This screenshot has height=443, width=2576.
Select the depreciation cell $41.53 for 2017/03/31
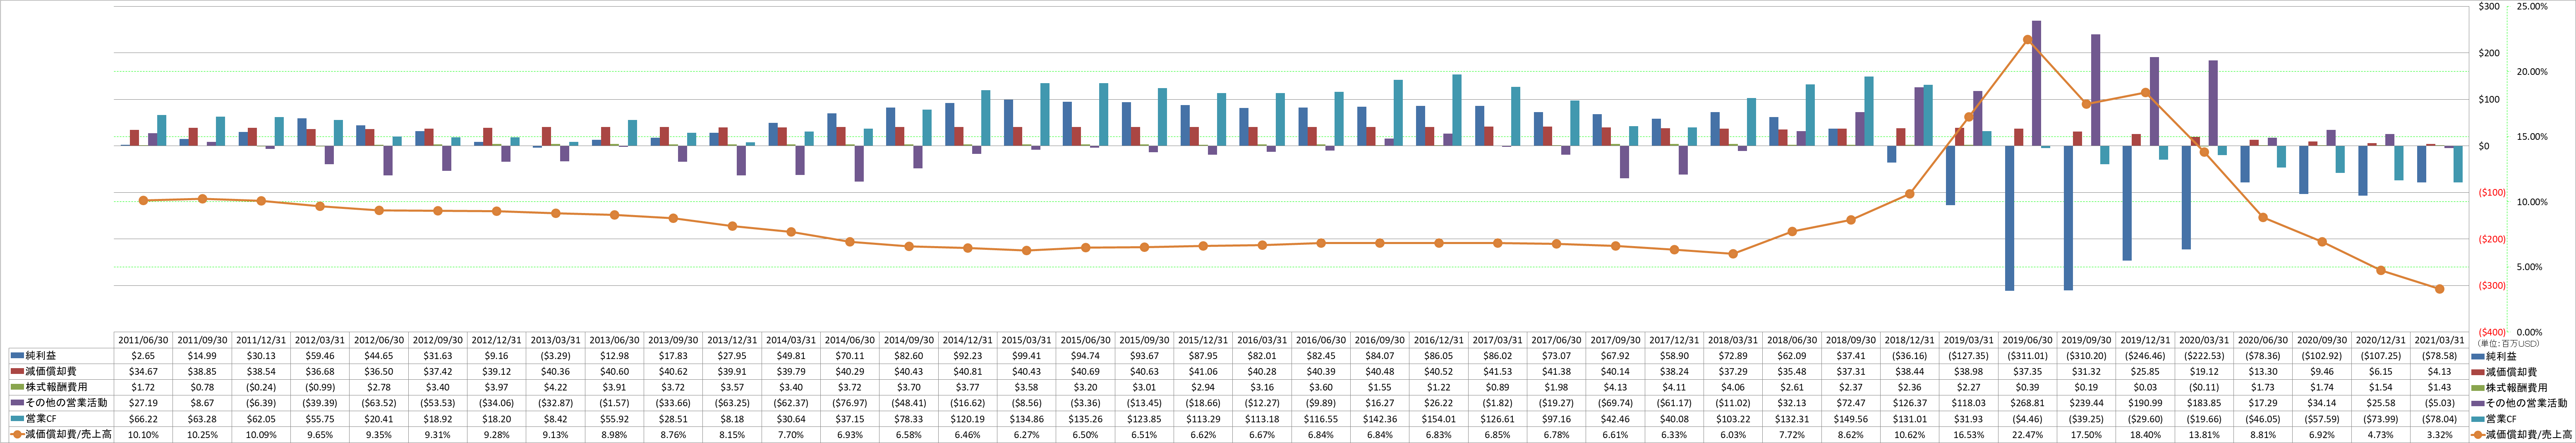[1497, 371]
